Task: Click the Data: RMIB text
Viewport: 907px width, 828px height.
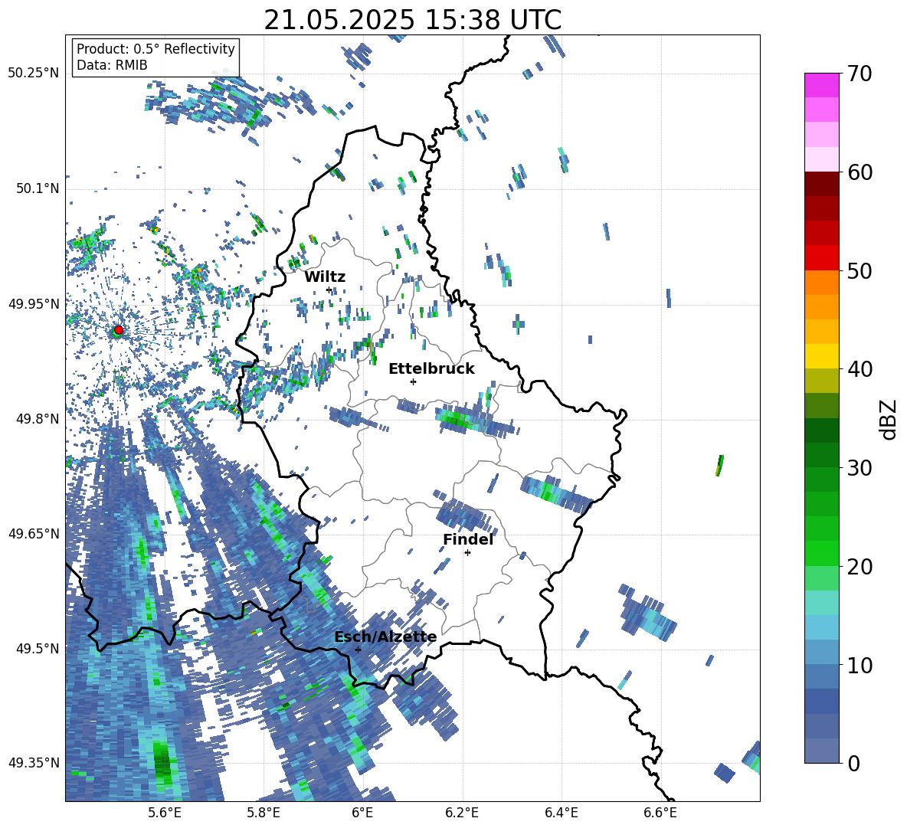Action: click(112, 65)
